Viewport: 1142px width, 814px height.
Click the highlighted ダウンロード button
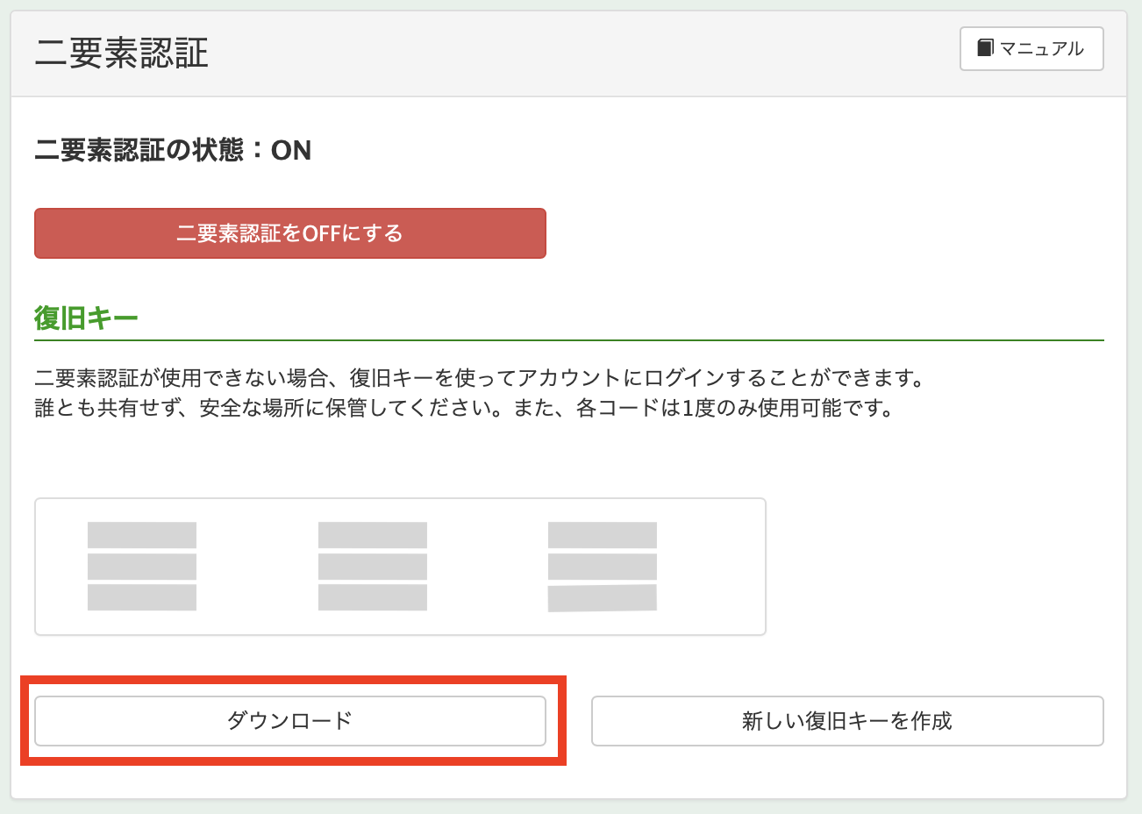pos(289,720)
